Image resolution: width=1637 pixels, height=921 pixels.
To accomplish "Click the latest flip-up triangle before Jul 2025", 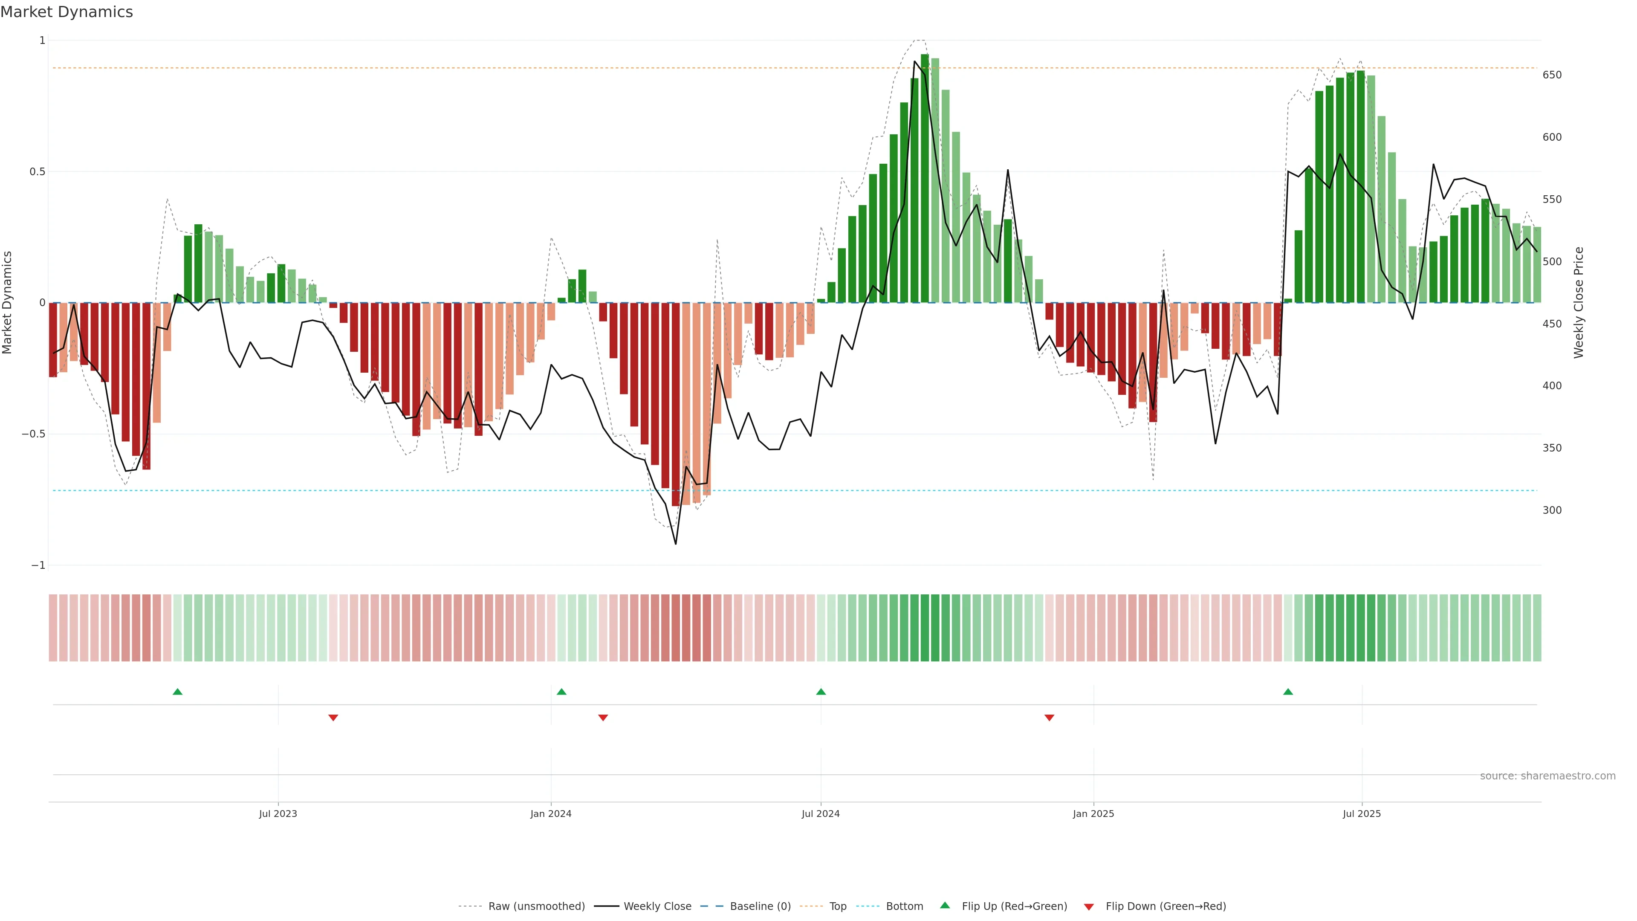I will pyautogui.click(x=1287, y=692).
